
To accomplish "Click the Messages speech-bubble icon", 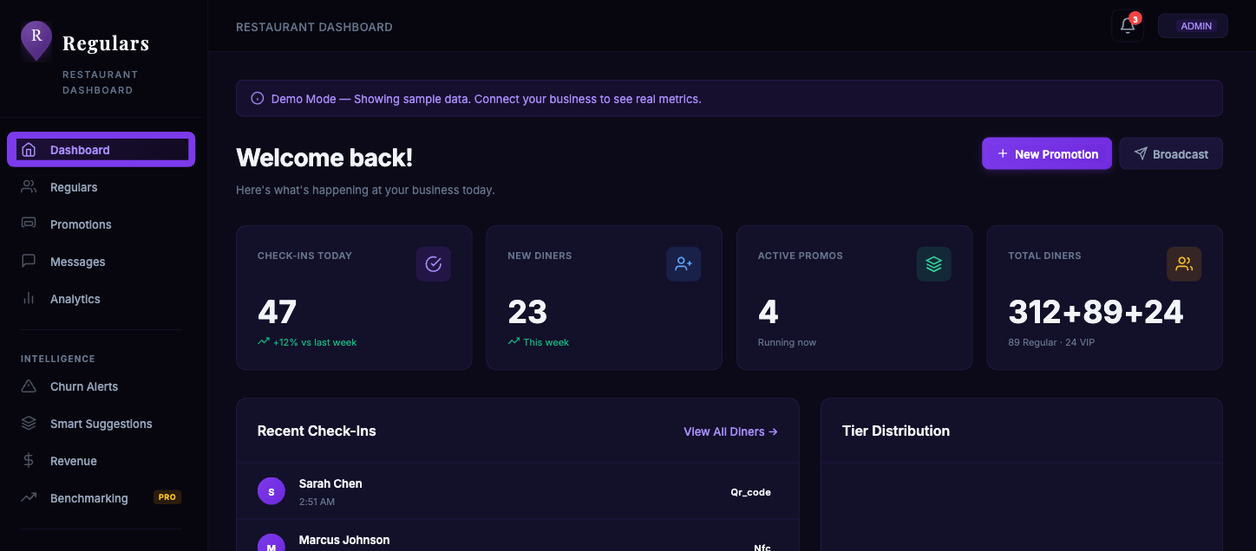I will click(x=29, y=261).
